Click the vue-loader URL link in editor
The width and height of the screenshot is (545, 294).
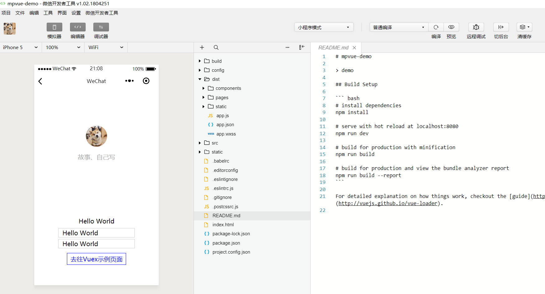(388, 203)
